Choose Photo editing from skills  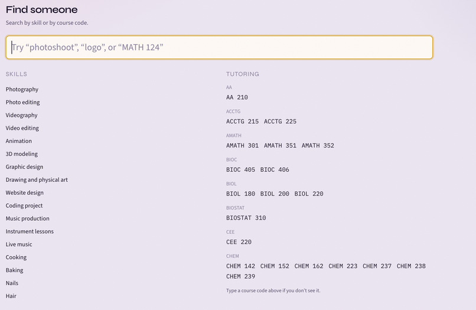pyautogui.click(x=23, y=102)
